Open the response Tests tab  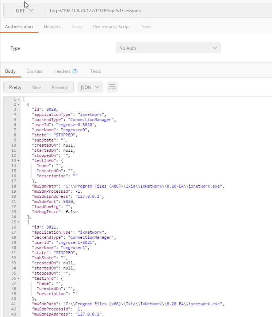coord(95,71)
